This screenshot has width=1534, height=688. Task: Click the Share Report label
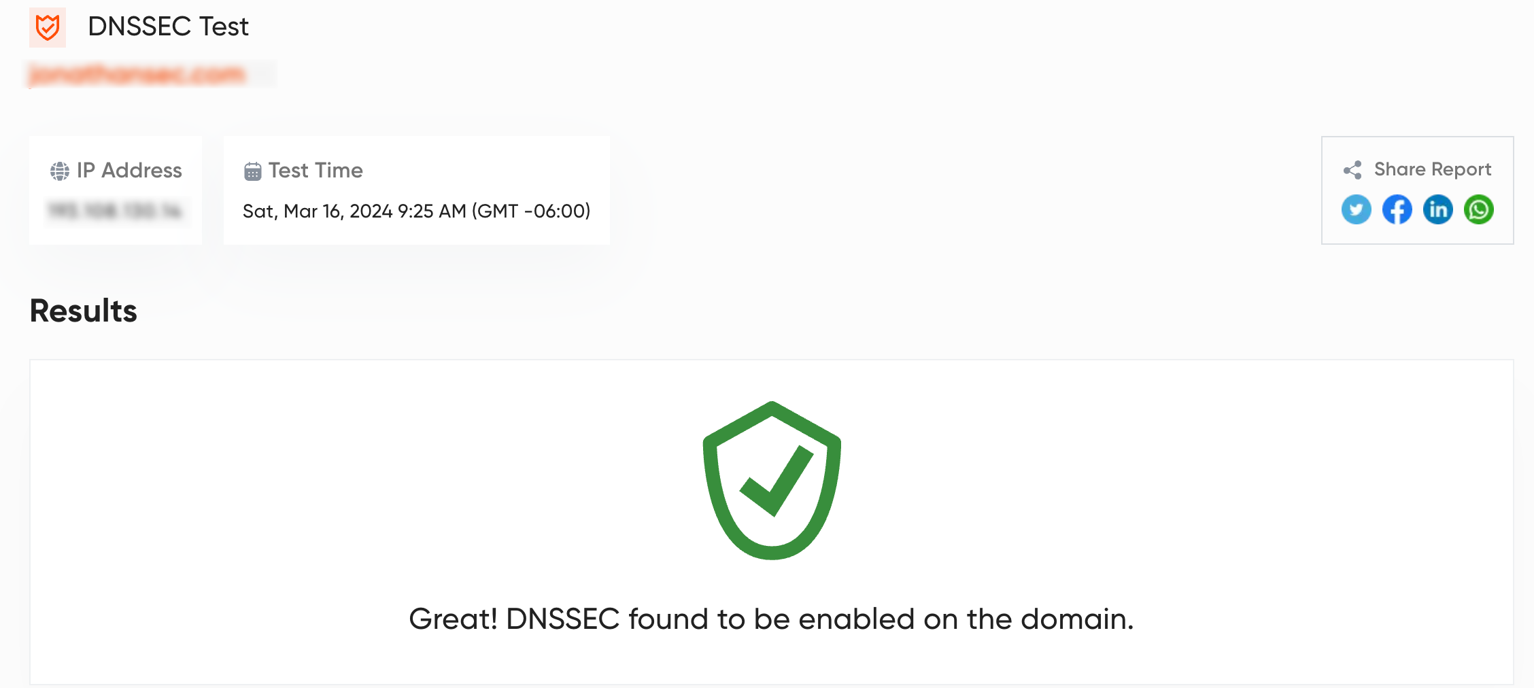click(x=1432, y=169)
